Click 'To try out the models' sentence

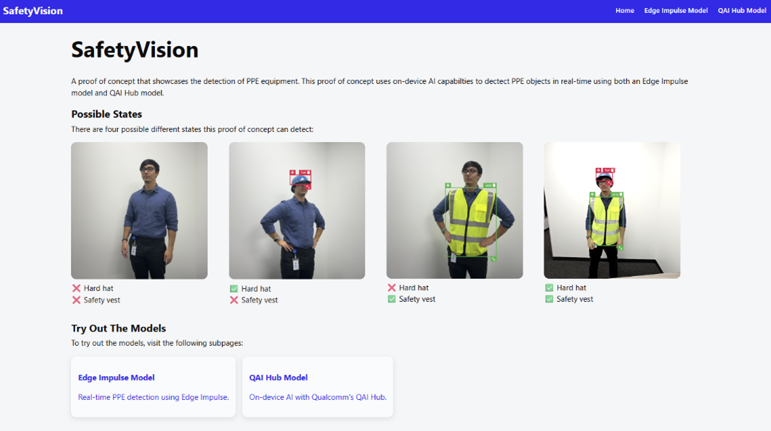[157, 343]
